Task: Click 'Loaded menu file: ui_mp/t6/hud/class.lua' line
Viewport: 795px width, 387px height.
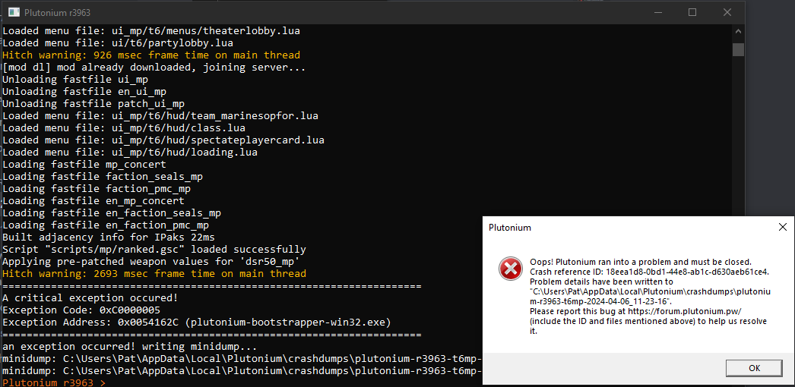Action: (124, 128)
